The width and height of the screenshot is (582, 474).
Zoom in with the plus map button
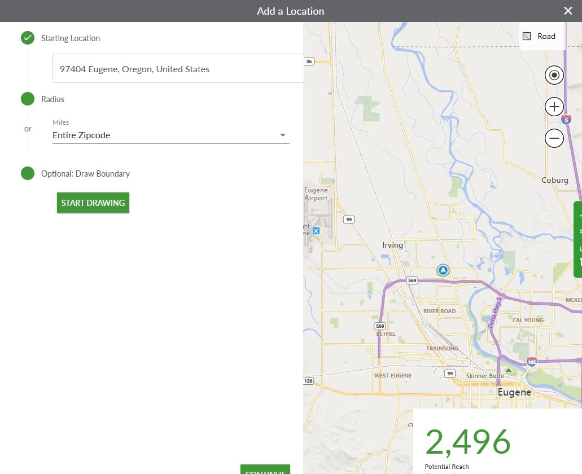[x=554, y=107]
